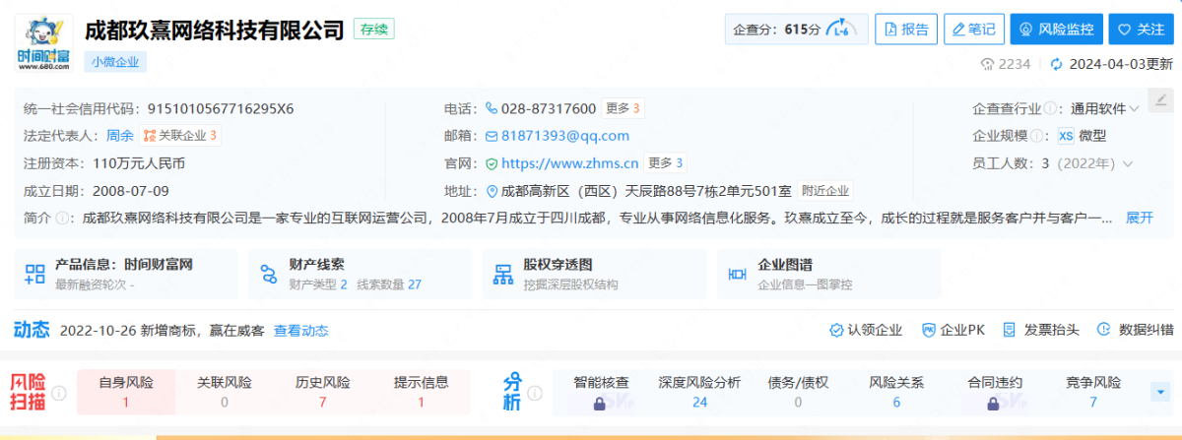Open the 财产线索 card

pyautogui.click(x=361, y=274)
